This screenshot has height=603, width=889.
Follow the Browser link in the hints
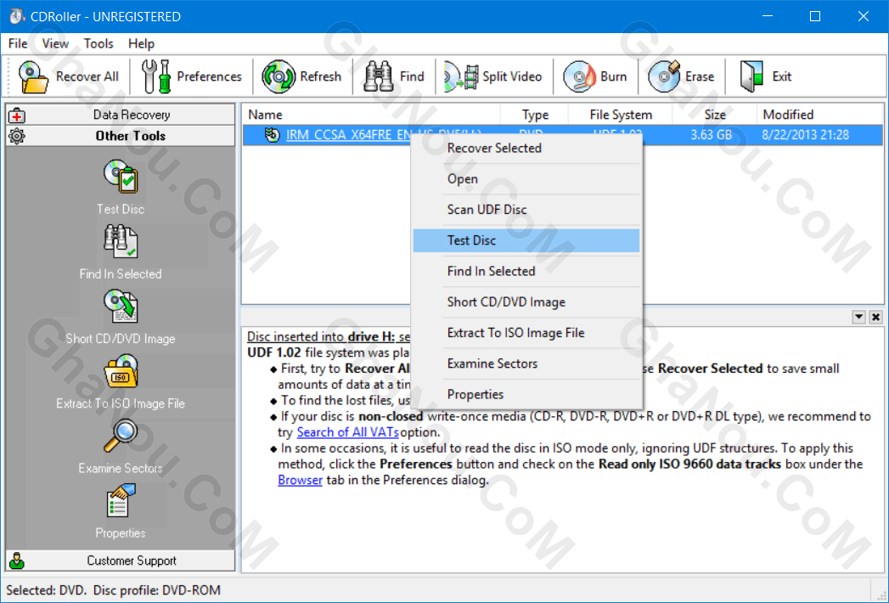pos(300,480)
